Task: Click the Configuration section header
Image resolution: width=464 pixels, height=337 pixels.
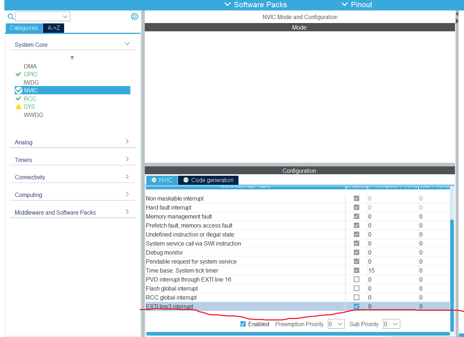Action: click(300, 171)
